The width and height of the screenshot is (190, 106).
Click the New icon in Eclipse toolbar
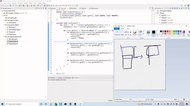tap(2, 6)
